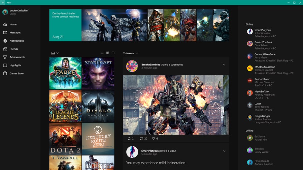
Task: Click the comments icon showing 20
Action: coord(141,138)
